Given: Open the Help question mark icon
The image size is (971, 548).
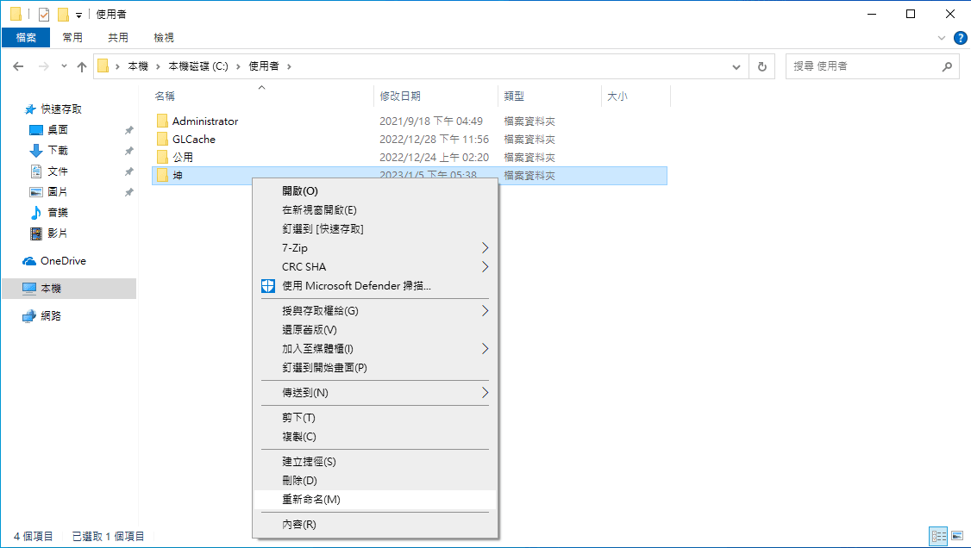Looking at the screenshot, I should click(x=959, y=37).
